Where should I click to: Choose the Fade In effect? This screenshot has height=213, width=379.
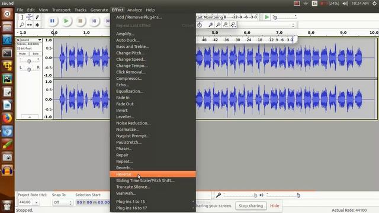tap(153, 98)
